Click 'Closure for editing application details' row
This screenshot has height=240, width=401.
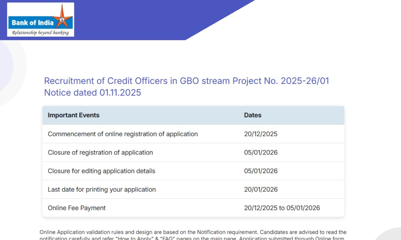coord(101,171)
